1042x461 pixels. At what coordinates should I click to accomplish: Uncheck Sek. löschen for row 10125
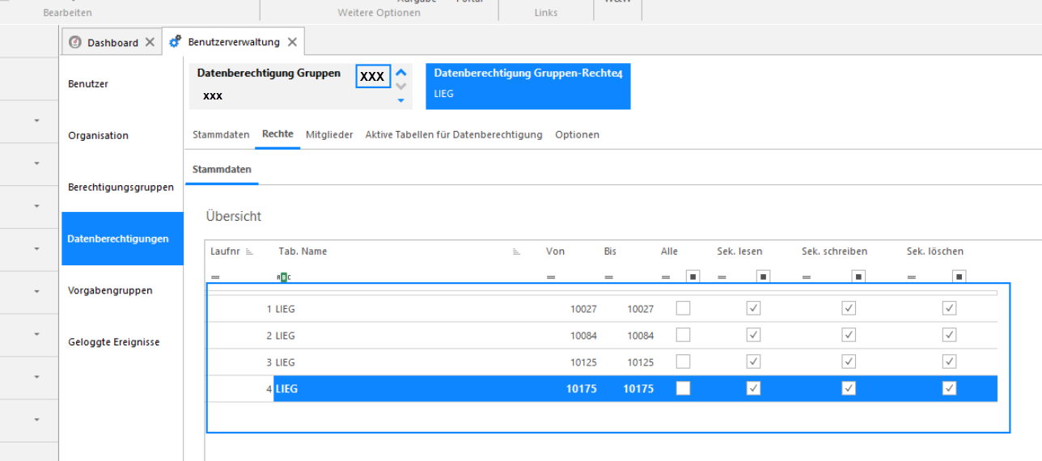[950, 362]
